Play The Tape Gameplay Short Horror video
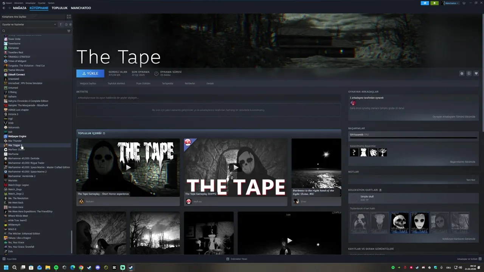484x272 pixels. click(x=128, y=167)
